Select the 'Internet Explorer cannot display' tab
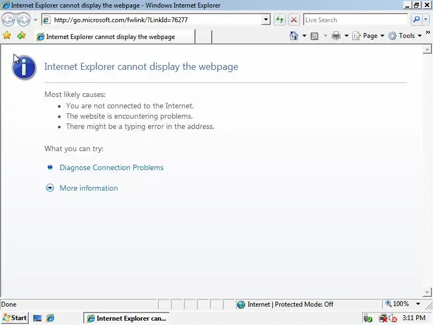The image size is (433, 325). [114, 36]
